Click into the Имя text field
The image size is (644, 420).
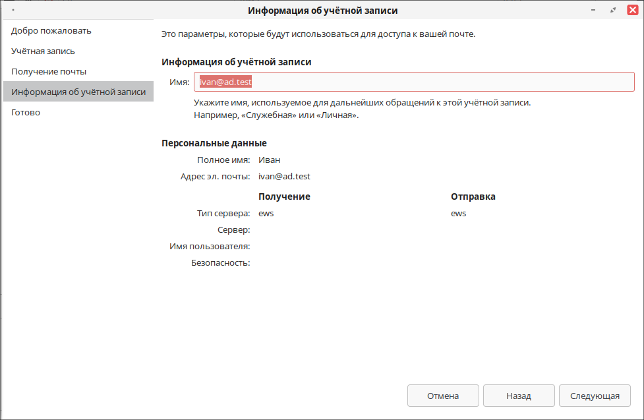(x=414, y=82)
